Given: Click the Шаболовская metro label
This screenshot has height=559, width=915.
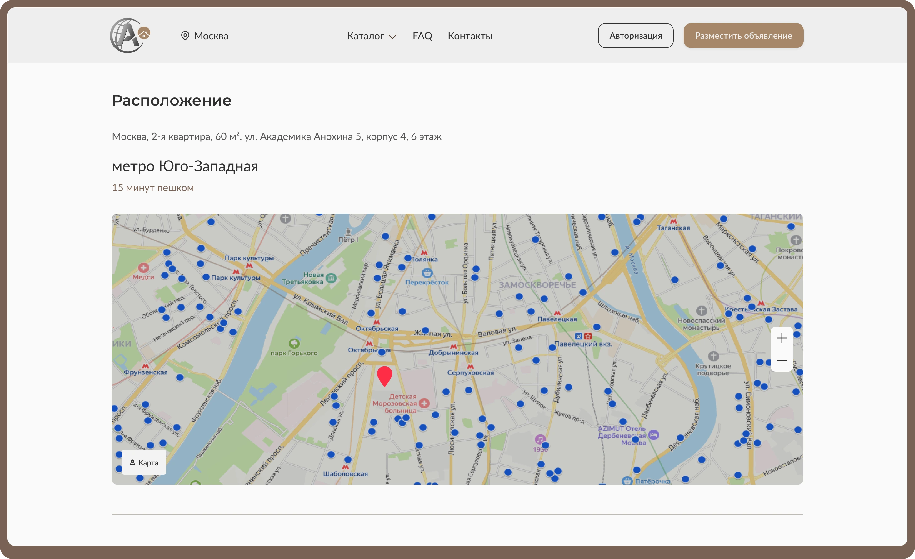Looking at the screenshot, I should [x=345, y=474].
